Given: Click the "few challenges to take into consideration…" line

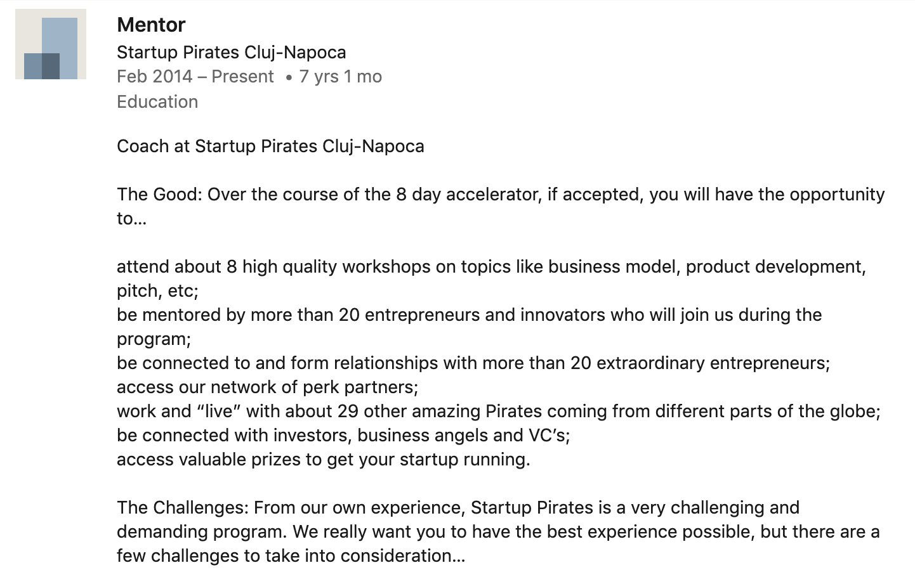Looking at the screenshot, I should pos(291,555).
